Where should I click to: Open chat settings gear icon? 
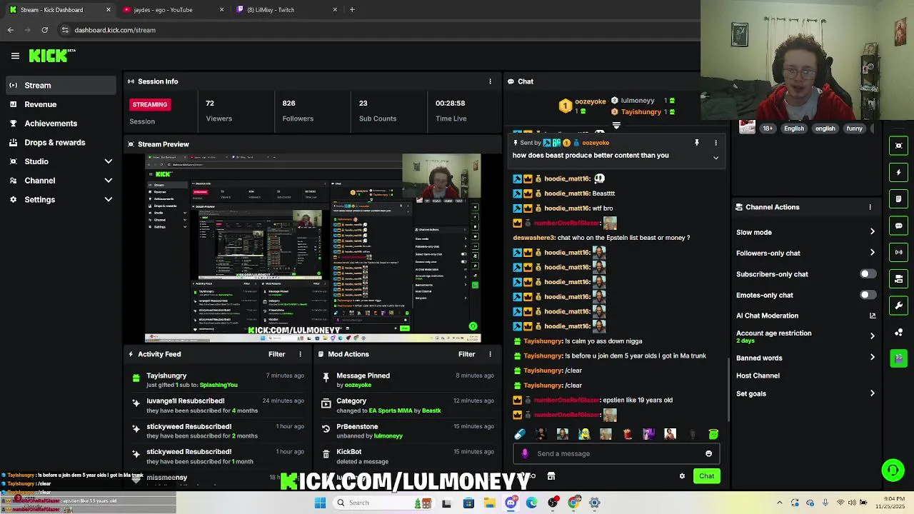tap(682, 476)
